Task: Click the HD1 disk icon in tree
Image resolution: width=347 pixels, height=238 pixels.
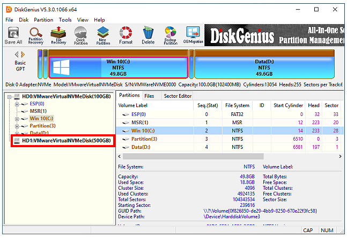Action: coord(17,141)
